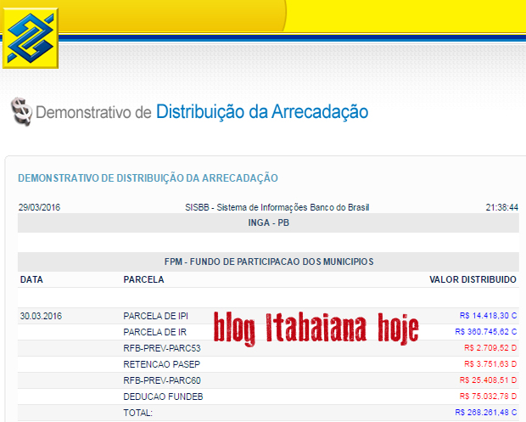Image resolution: width=526 pixels, height=422 pixels.
Task: Click the value R$ 2.709,52 D
Action: point(490,348)
